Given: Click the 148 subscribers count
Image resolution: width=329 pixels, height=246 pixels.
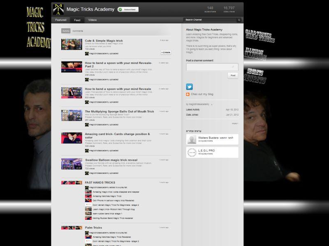Looking at the screenshot, I should 210,9.
